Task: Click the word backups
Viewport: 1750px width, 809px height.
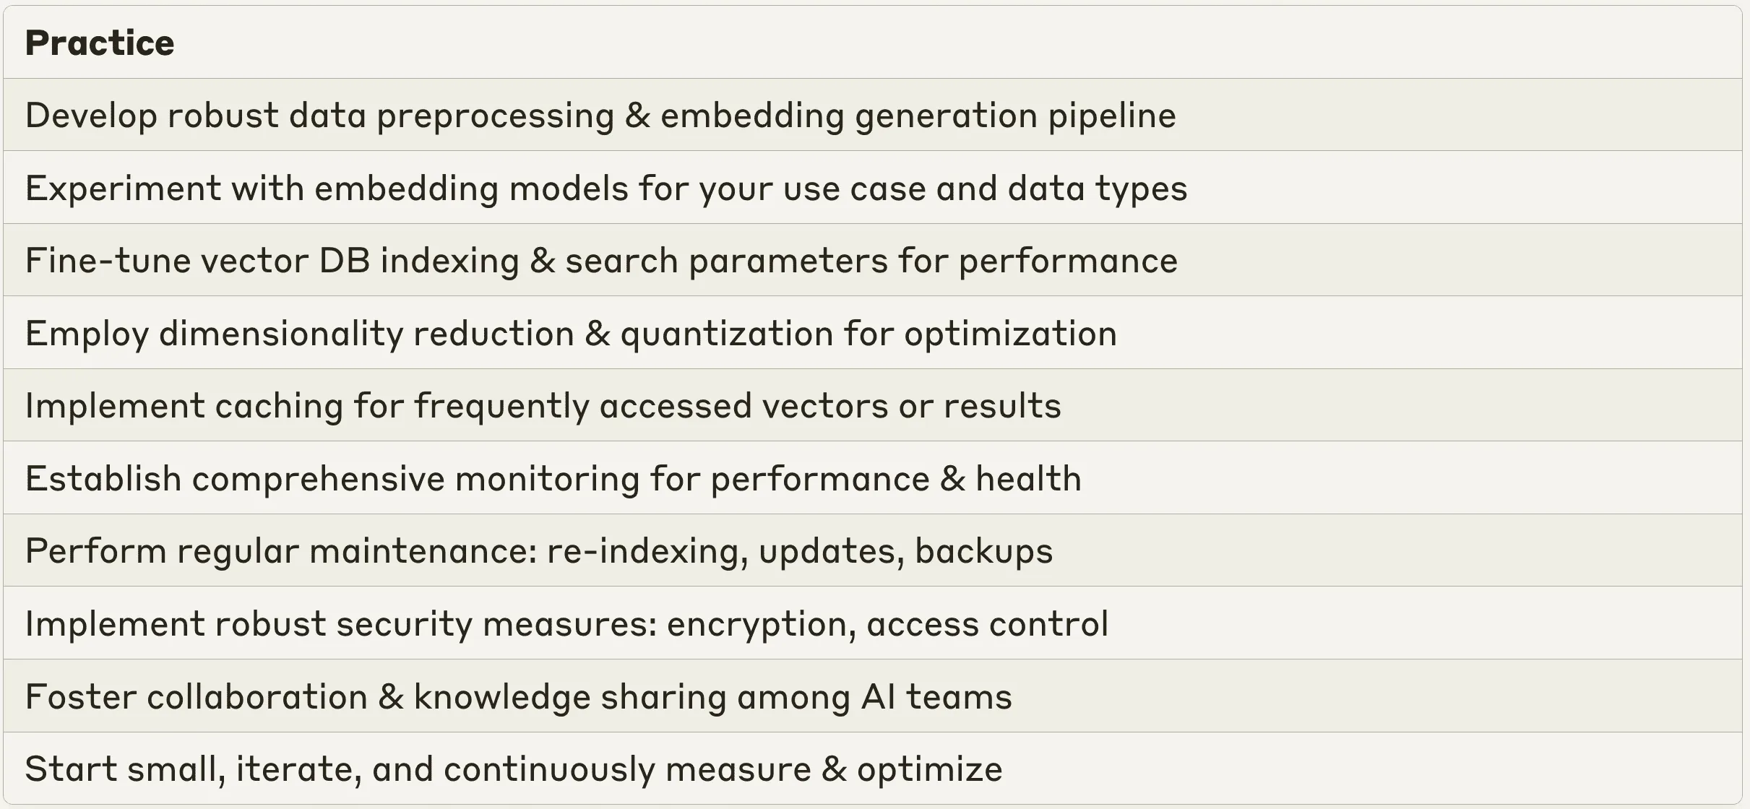Action: tap(984, 552)
